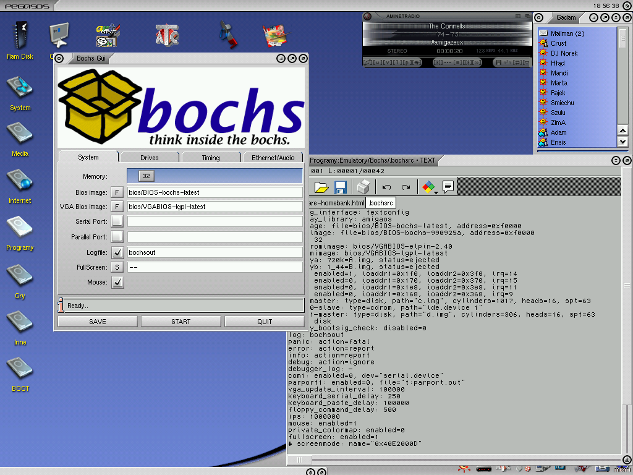Click the fast-forward control in AmiNetRadio
633x475 pixels.
476,62
